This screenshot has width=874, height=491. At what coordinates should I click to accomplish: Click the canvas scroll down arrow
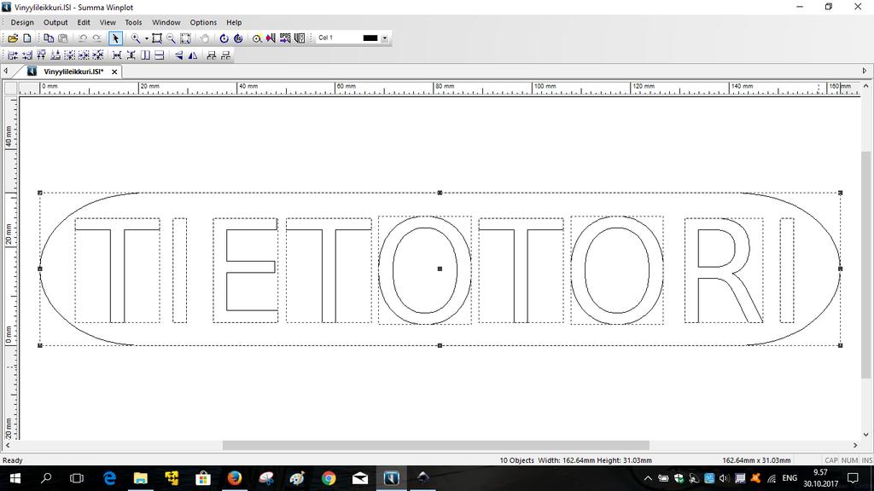pos(865,435)
